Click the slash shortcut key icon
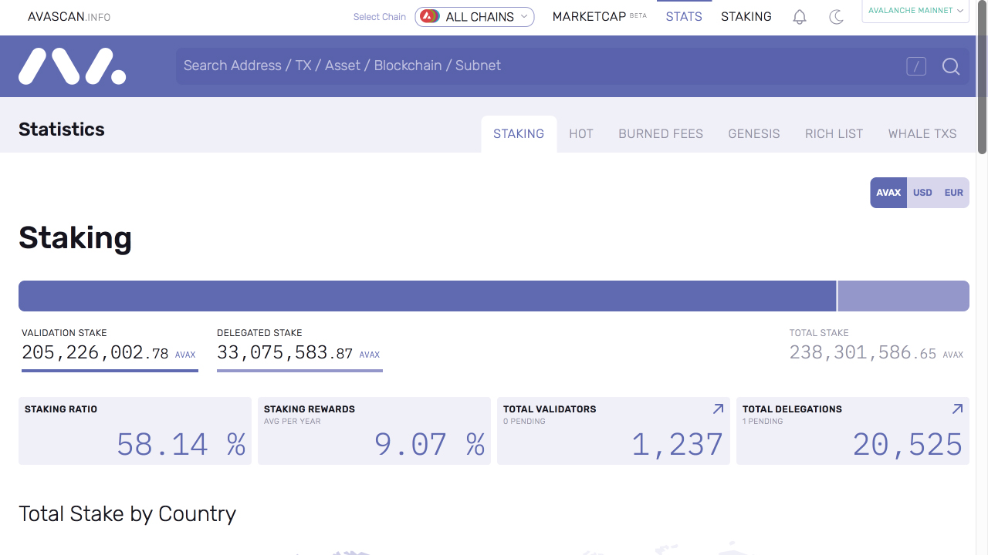 [916, 67]
